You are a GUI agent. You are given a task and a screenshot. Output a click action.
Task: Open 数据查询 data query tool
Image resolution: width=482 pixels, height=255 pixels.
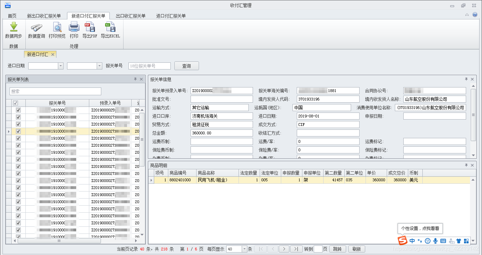click(36, 30)
